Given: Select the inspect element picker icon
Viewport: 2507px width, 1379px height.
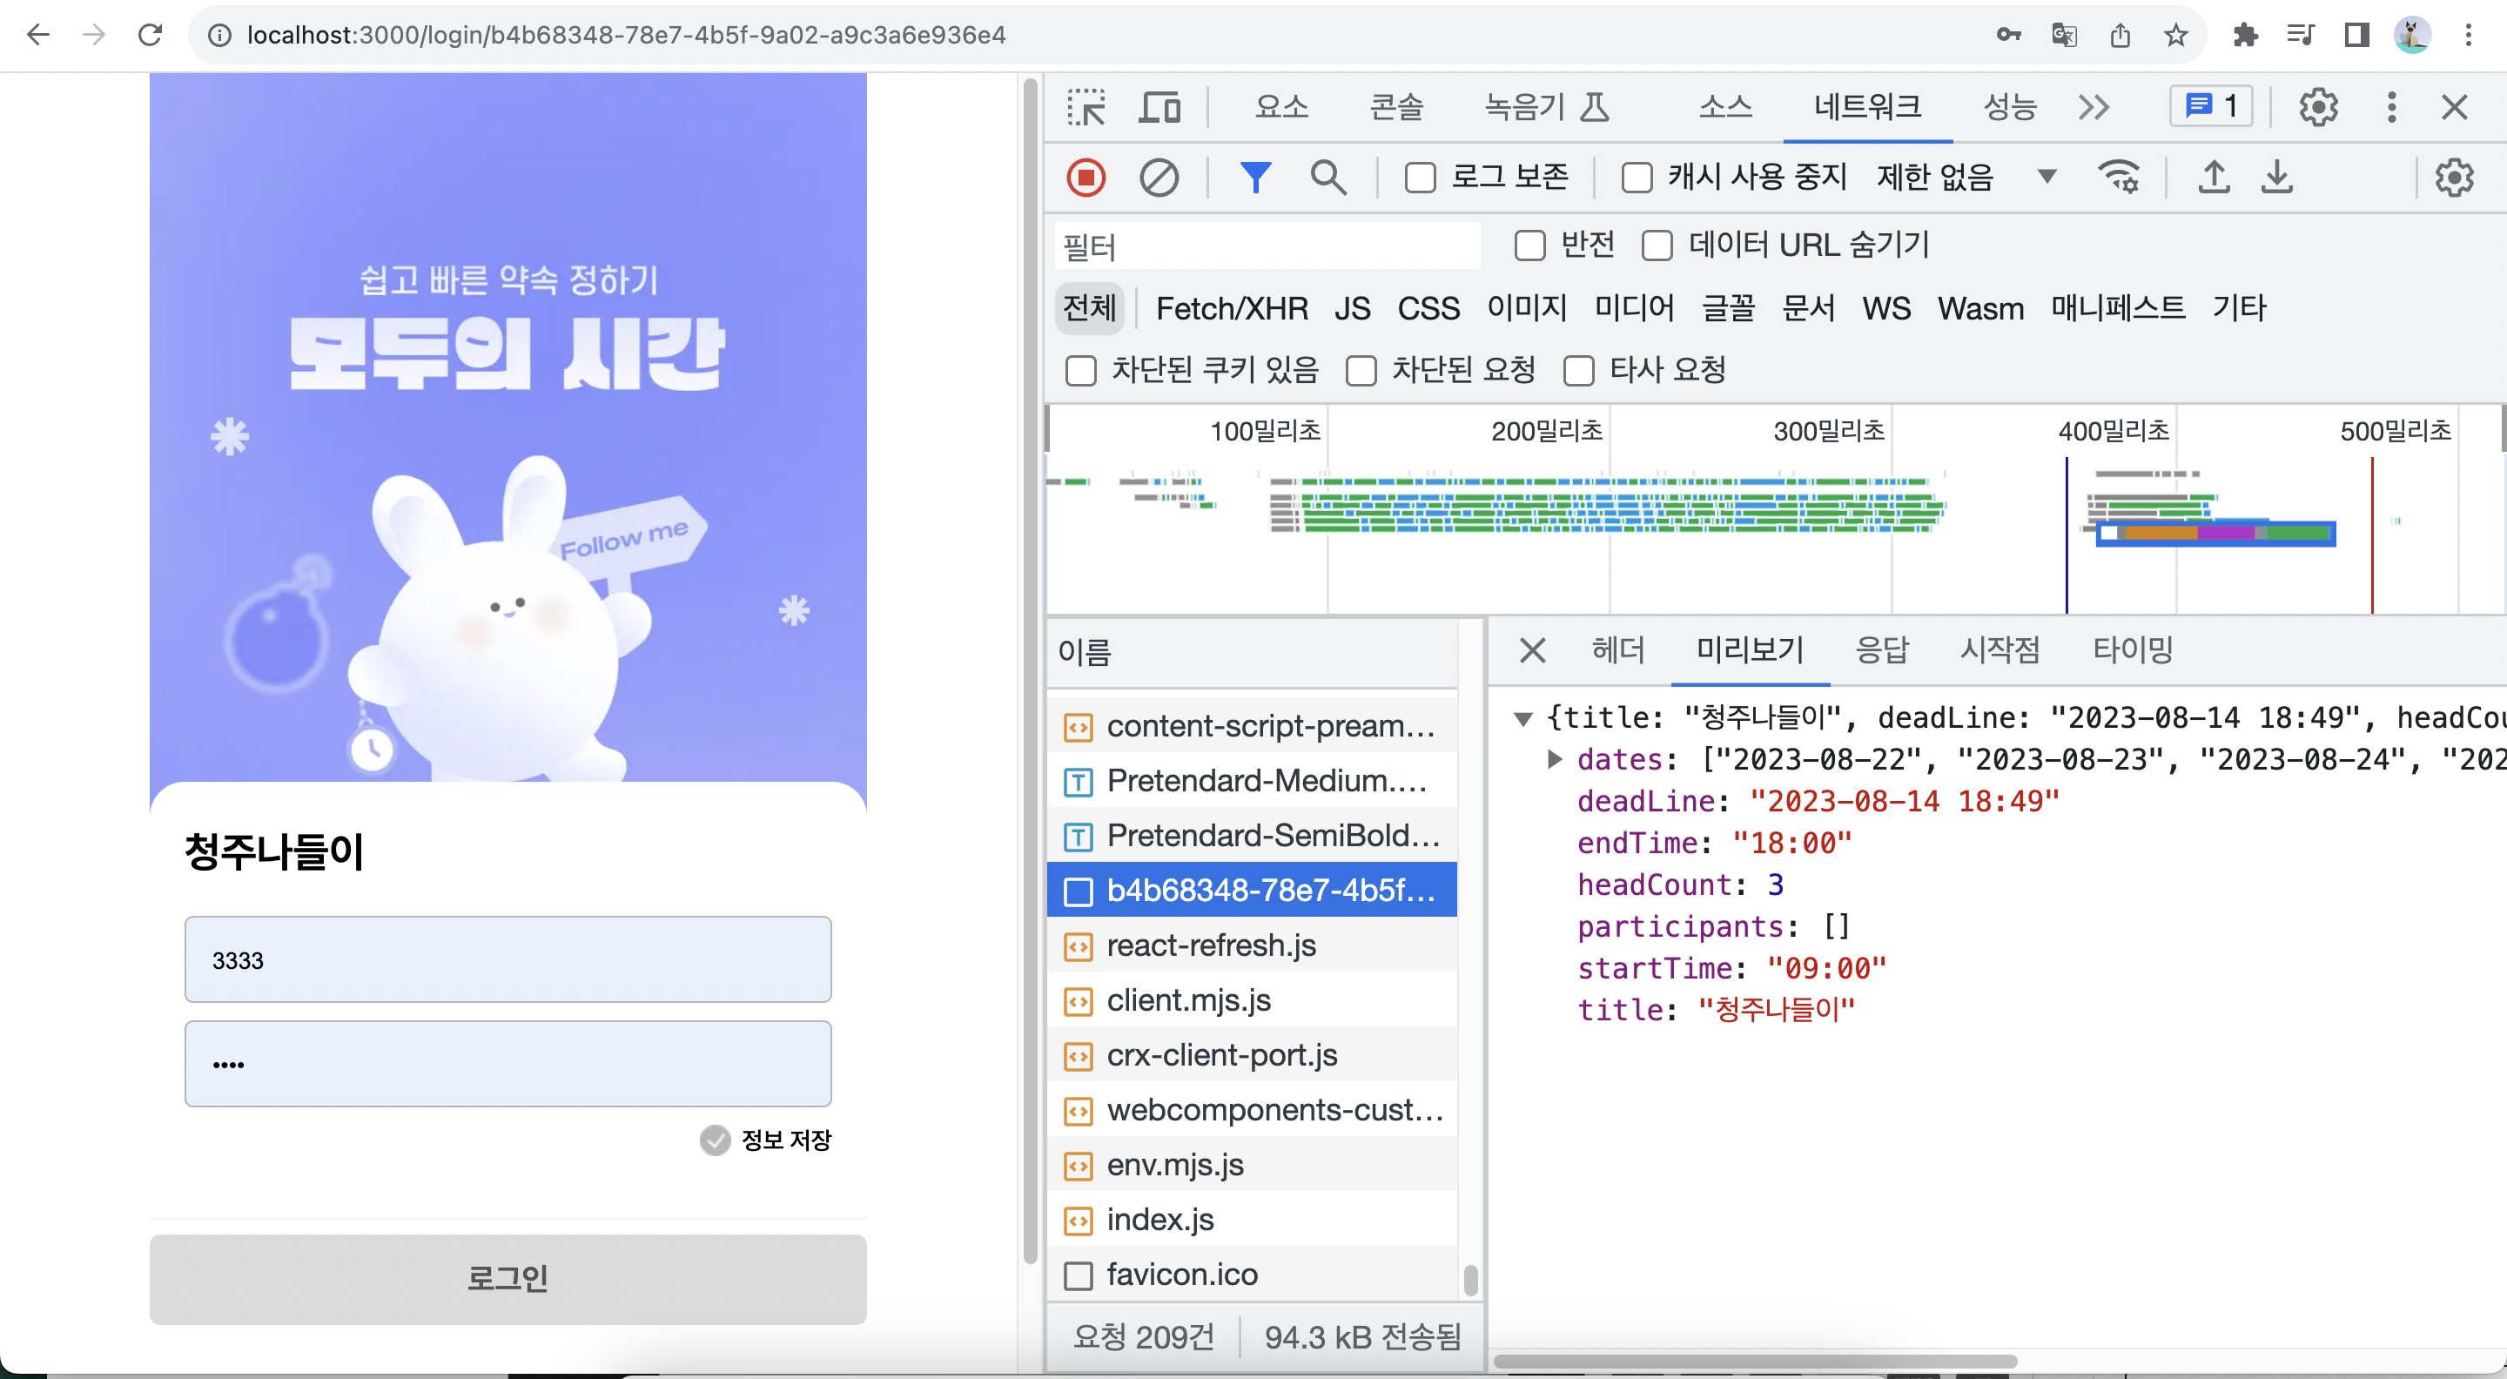Looking at the screenshot, I should [x=1086, y=107].
